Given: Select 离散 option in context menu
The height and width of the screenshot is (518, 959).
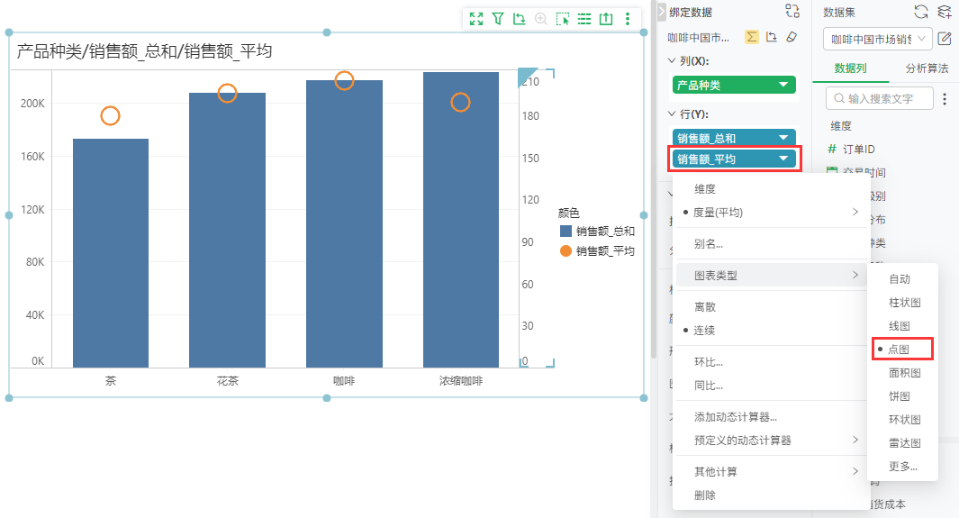Looking at the screenshot, I should [704, 307].
